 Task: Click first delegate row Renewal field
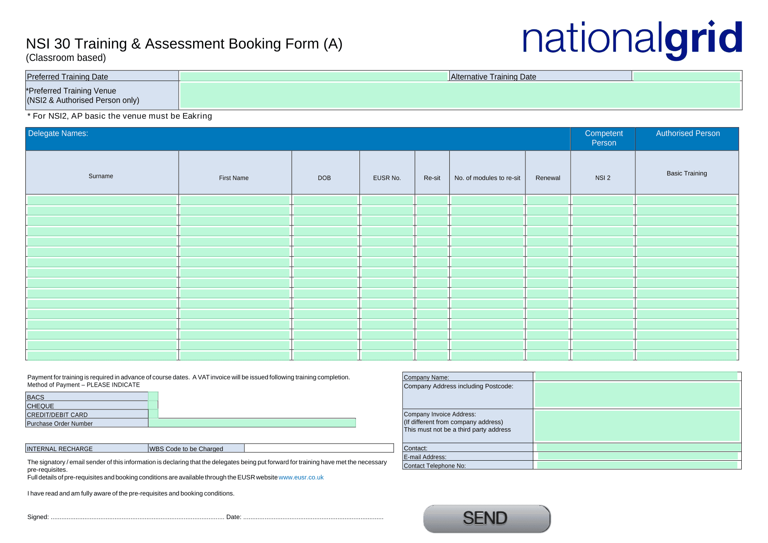click(x=547, y=200)
